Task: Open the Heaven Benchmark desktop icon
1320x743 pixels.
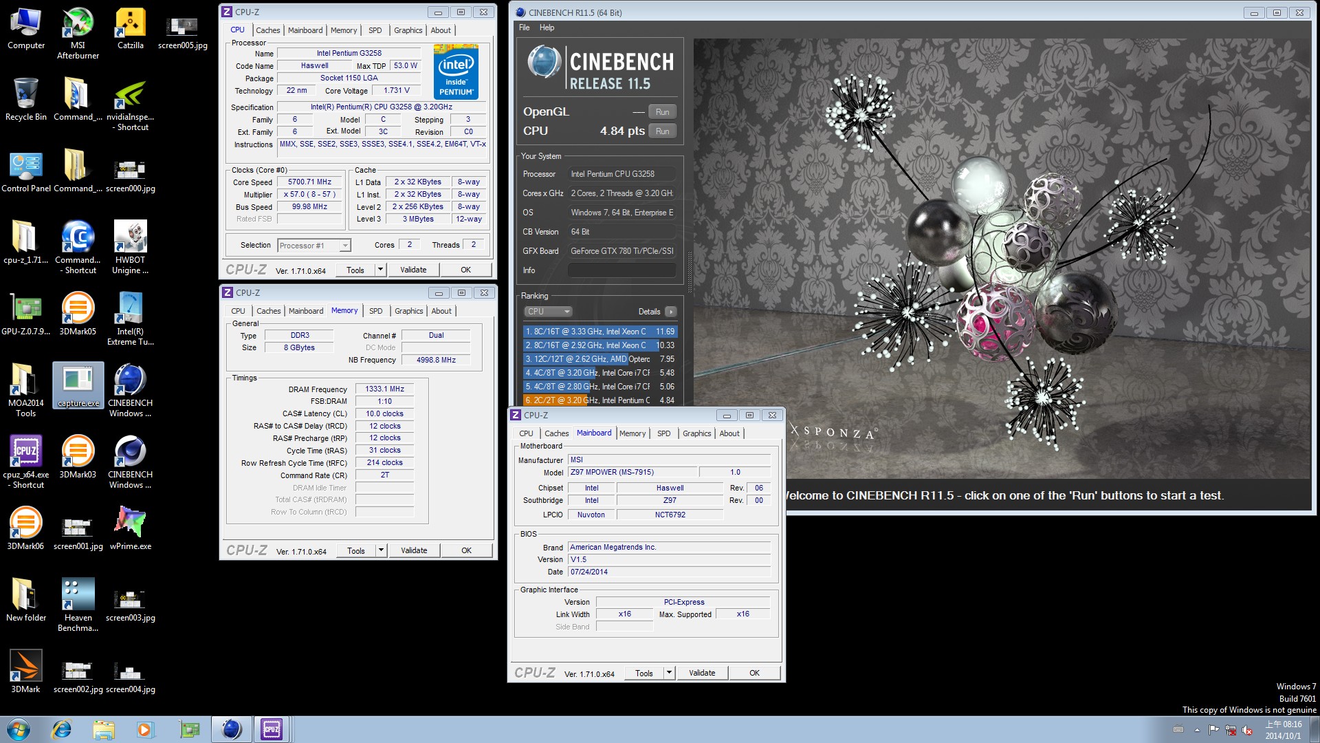Action: (78, 605)
